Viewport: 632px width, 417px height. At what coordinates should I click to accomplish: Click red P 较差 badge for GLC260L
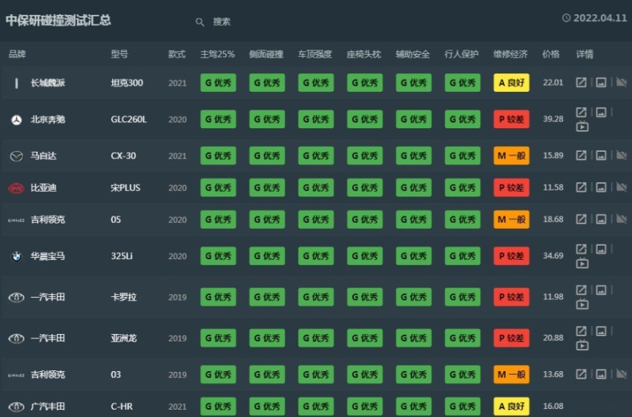pyautogui.click(x=511, y=119)
